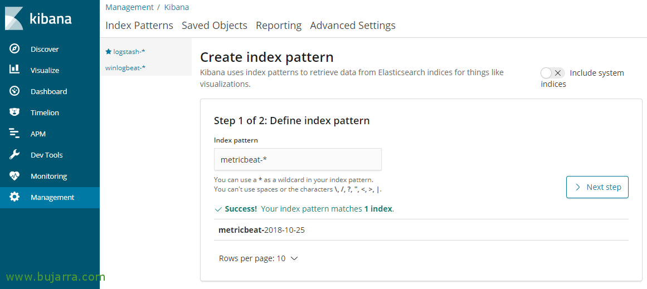Click the Create index pattern heading
This screenshot has width=647, height=289.
(x=266, y=57)
